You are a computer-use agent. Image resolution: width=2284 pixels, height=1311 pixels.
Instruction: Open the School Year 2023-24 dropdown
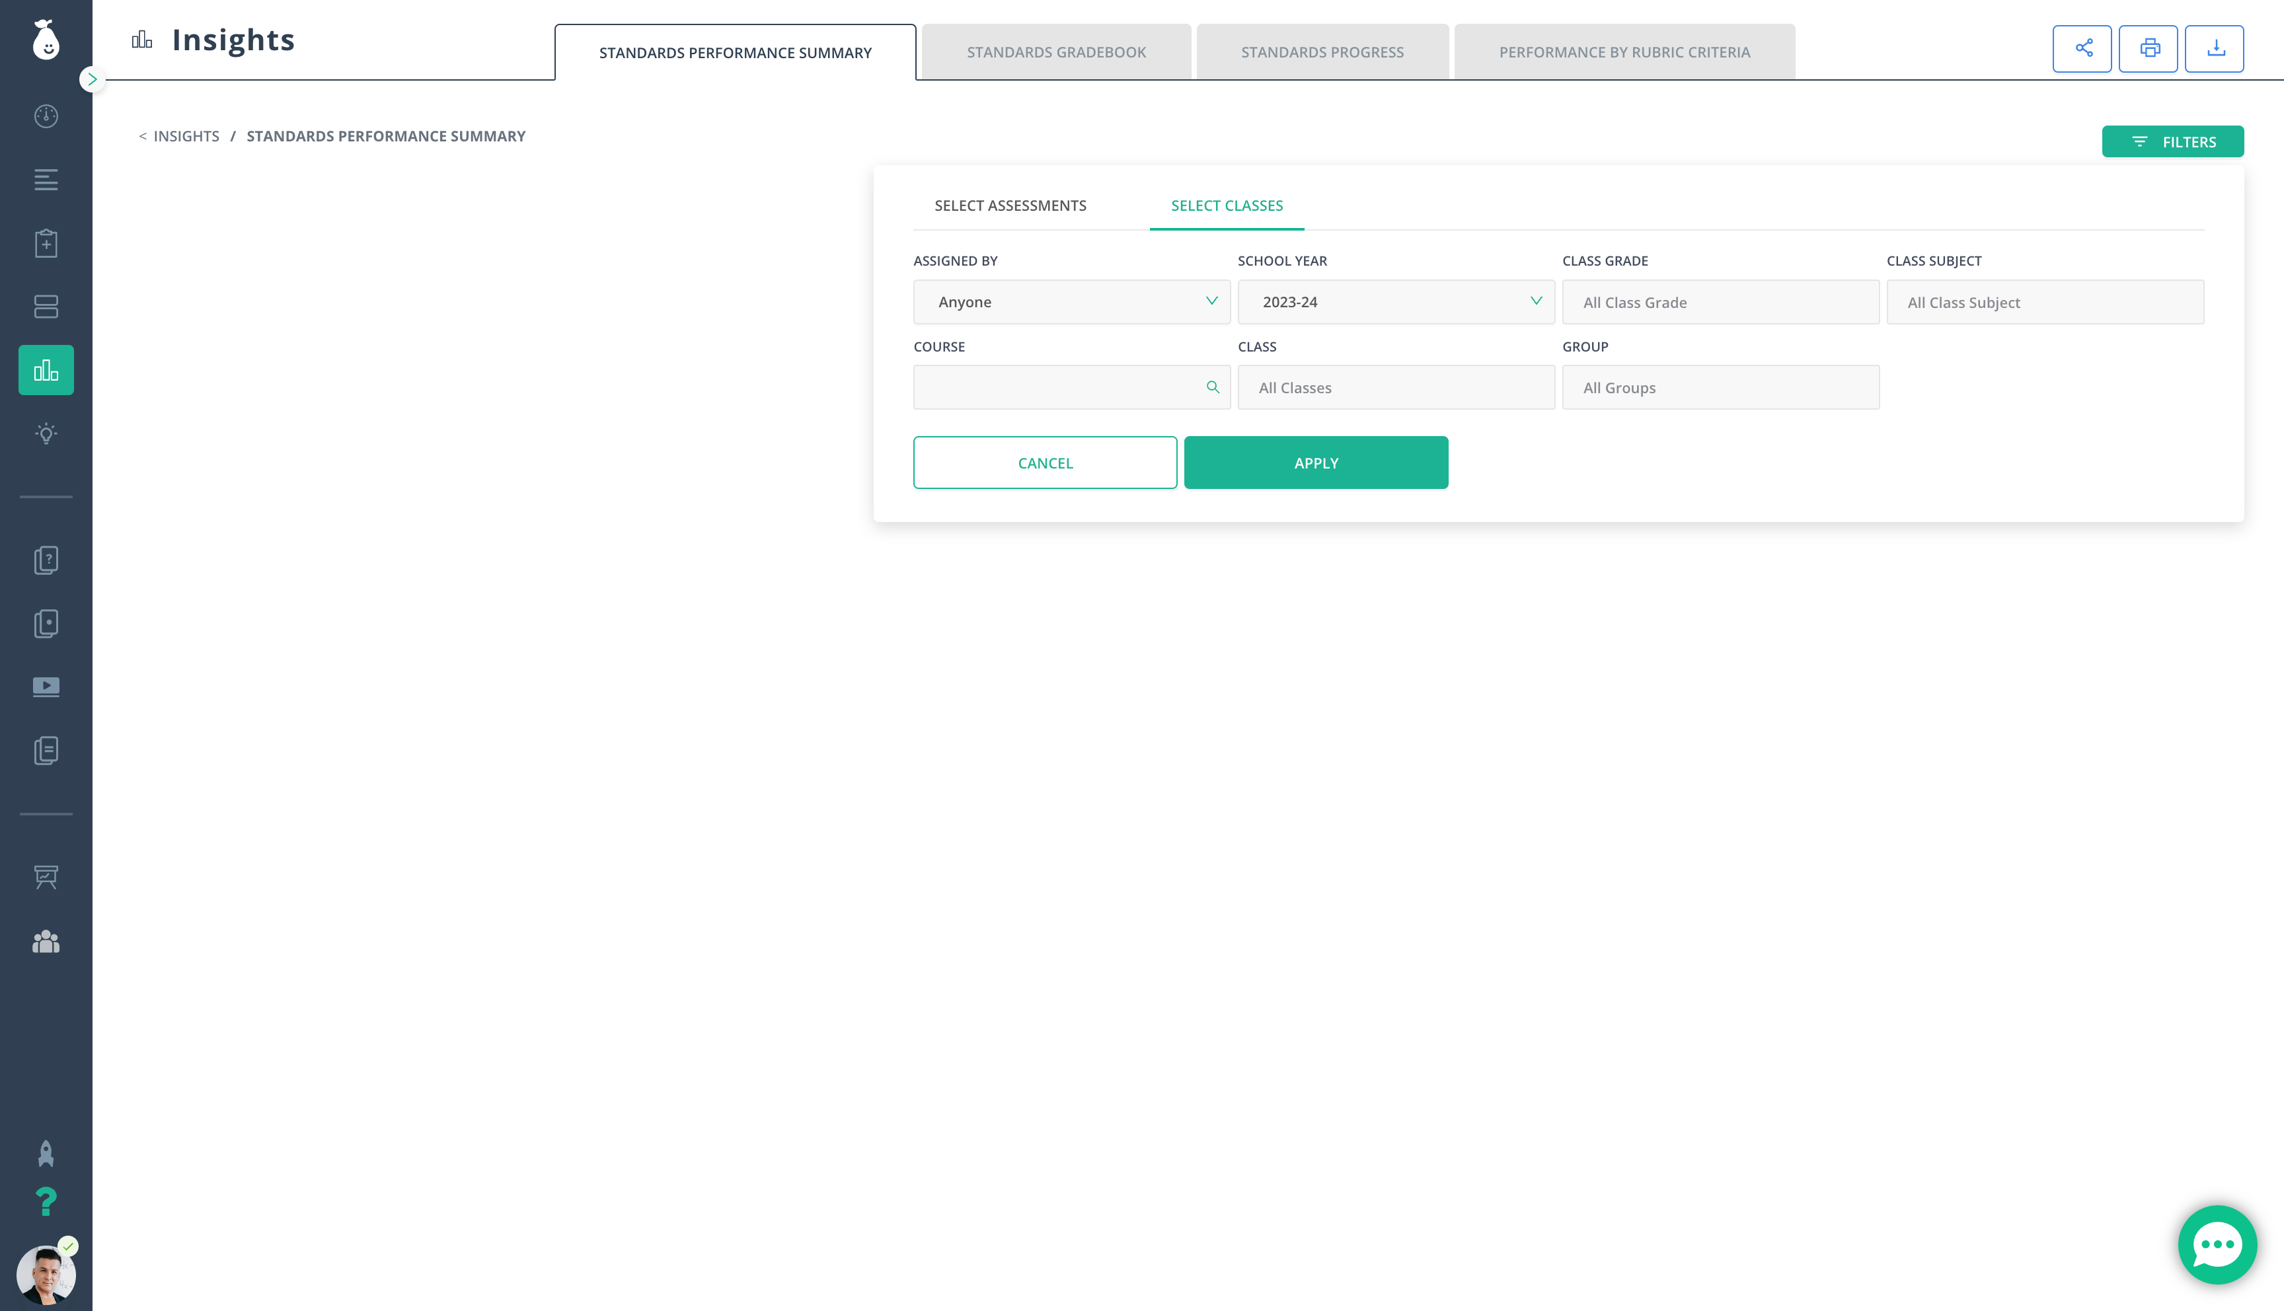click(x=1395, y=301)
